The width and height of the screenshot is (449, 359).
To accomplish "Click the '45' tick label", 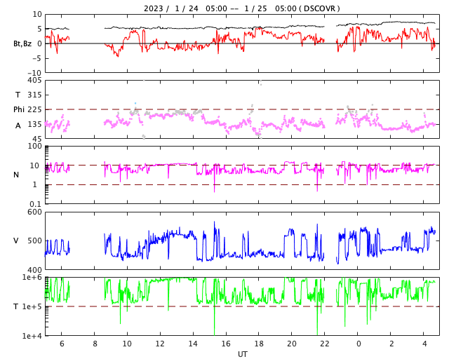I will click(37, 139).
